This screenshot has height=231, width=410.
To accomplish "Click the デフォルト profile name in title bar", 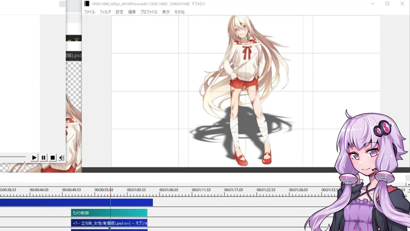I will pyautogui.click(x=199, y=4).
